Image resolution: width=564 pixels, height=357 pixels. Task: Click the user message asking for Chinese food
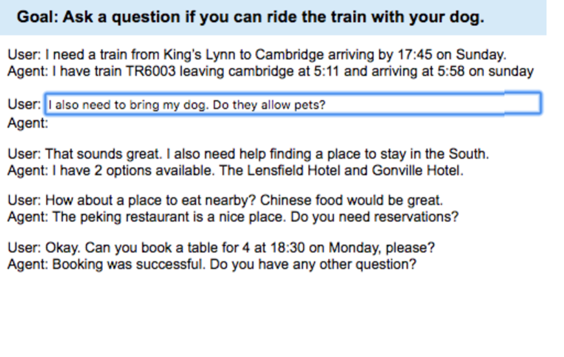click(225, 200)
